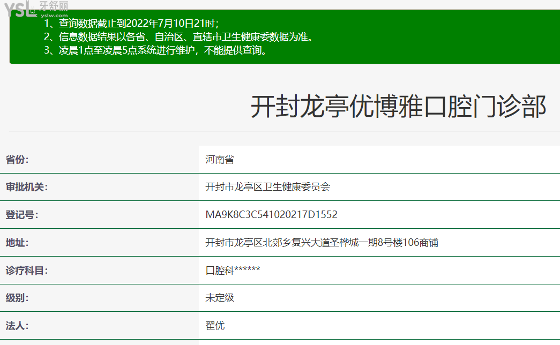Click the value 口腔科******
The image size is (560, 345).
[233, 271]
